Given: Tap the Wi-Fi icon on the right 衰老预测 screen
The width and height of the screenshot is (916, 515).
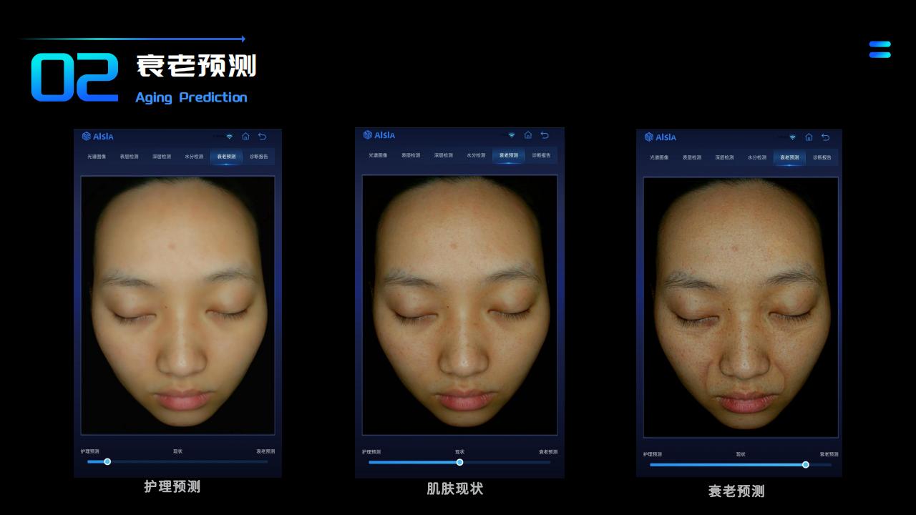Looking at the screenshot, I should 792,137.
